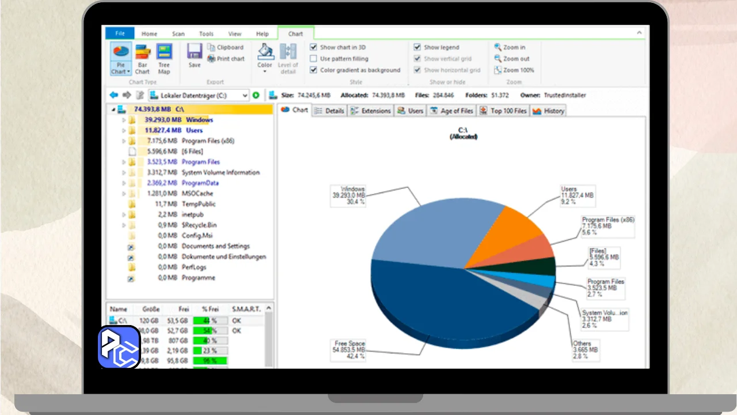Uncheck the Show legend checkbox
737x415 pixels.
tap(417, 47)
